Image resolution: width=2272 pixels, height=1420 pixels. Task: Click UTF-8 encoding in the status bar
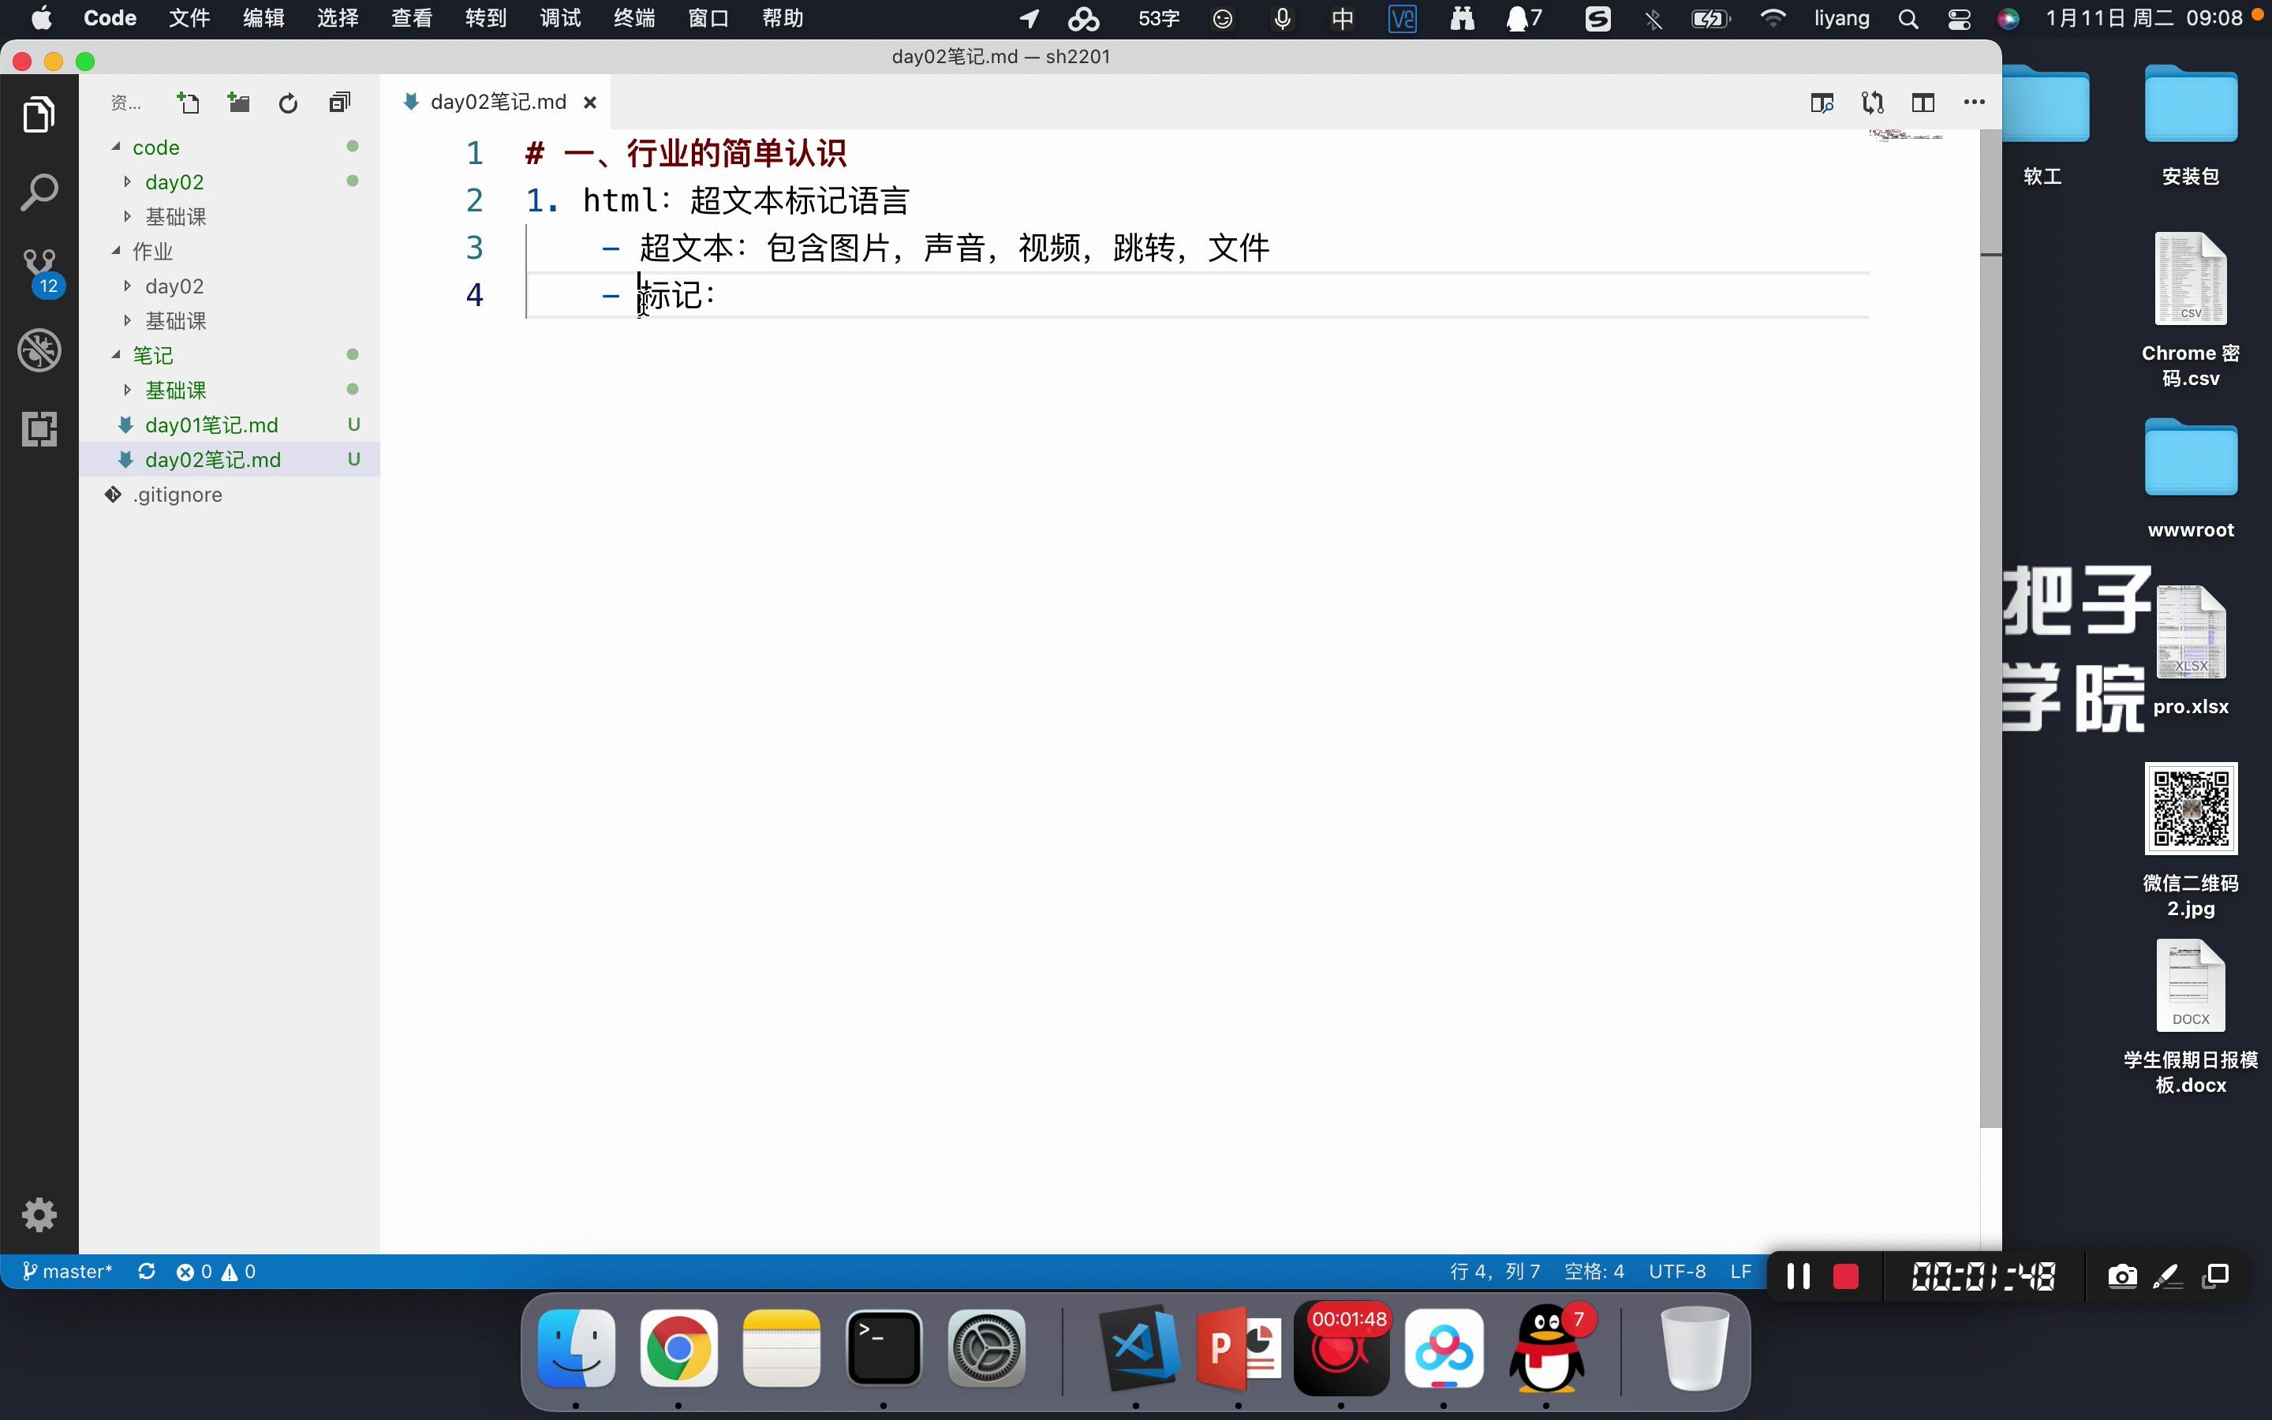coord(1678,1271)
